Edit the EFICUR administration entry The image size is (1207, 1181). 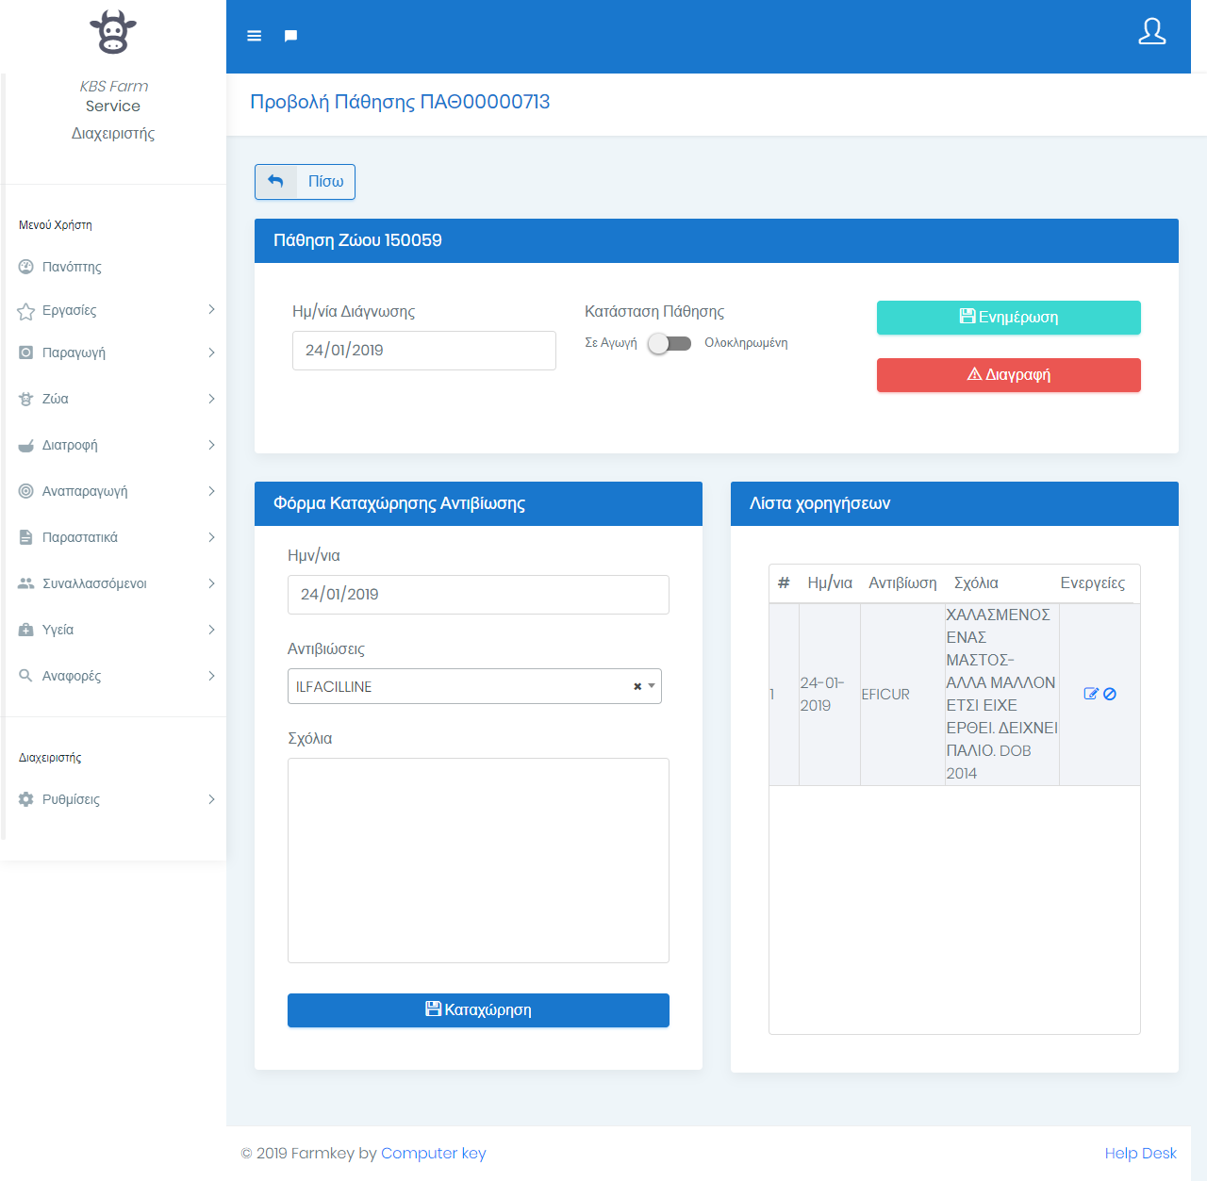(1091, 694)
